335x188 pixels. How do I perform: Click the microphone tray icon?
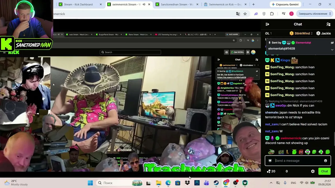285,183
